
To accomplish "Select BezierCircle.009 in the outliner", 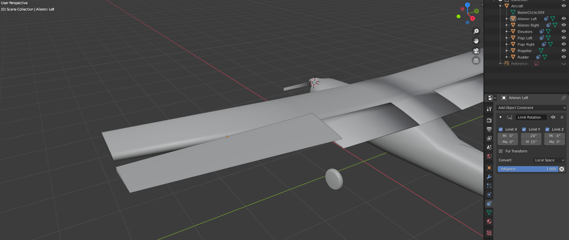I will (531, 12).
